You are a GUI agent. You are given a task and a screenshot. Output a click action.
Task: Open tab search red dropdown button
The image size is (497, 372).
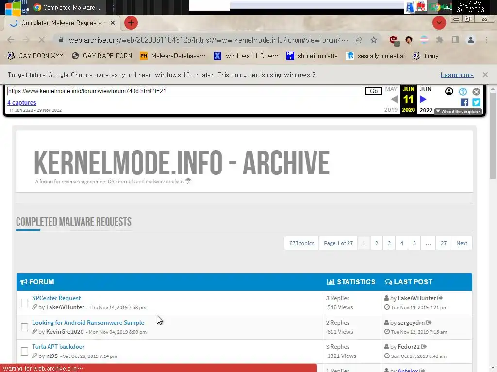[439, 23]
